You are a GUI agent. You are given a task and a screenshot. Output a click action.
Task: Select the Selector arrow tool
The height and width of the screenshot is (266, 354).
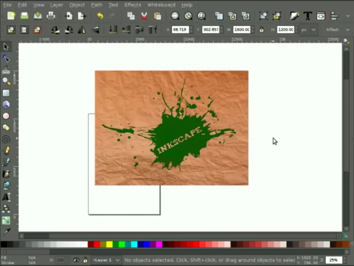(x=6, y=47)
